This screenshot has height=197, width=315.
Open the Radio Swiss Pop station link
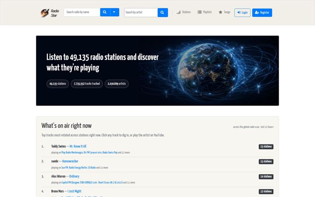point(110,153)
